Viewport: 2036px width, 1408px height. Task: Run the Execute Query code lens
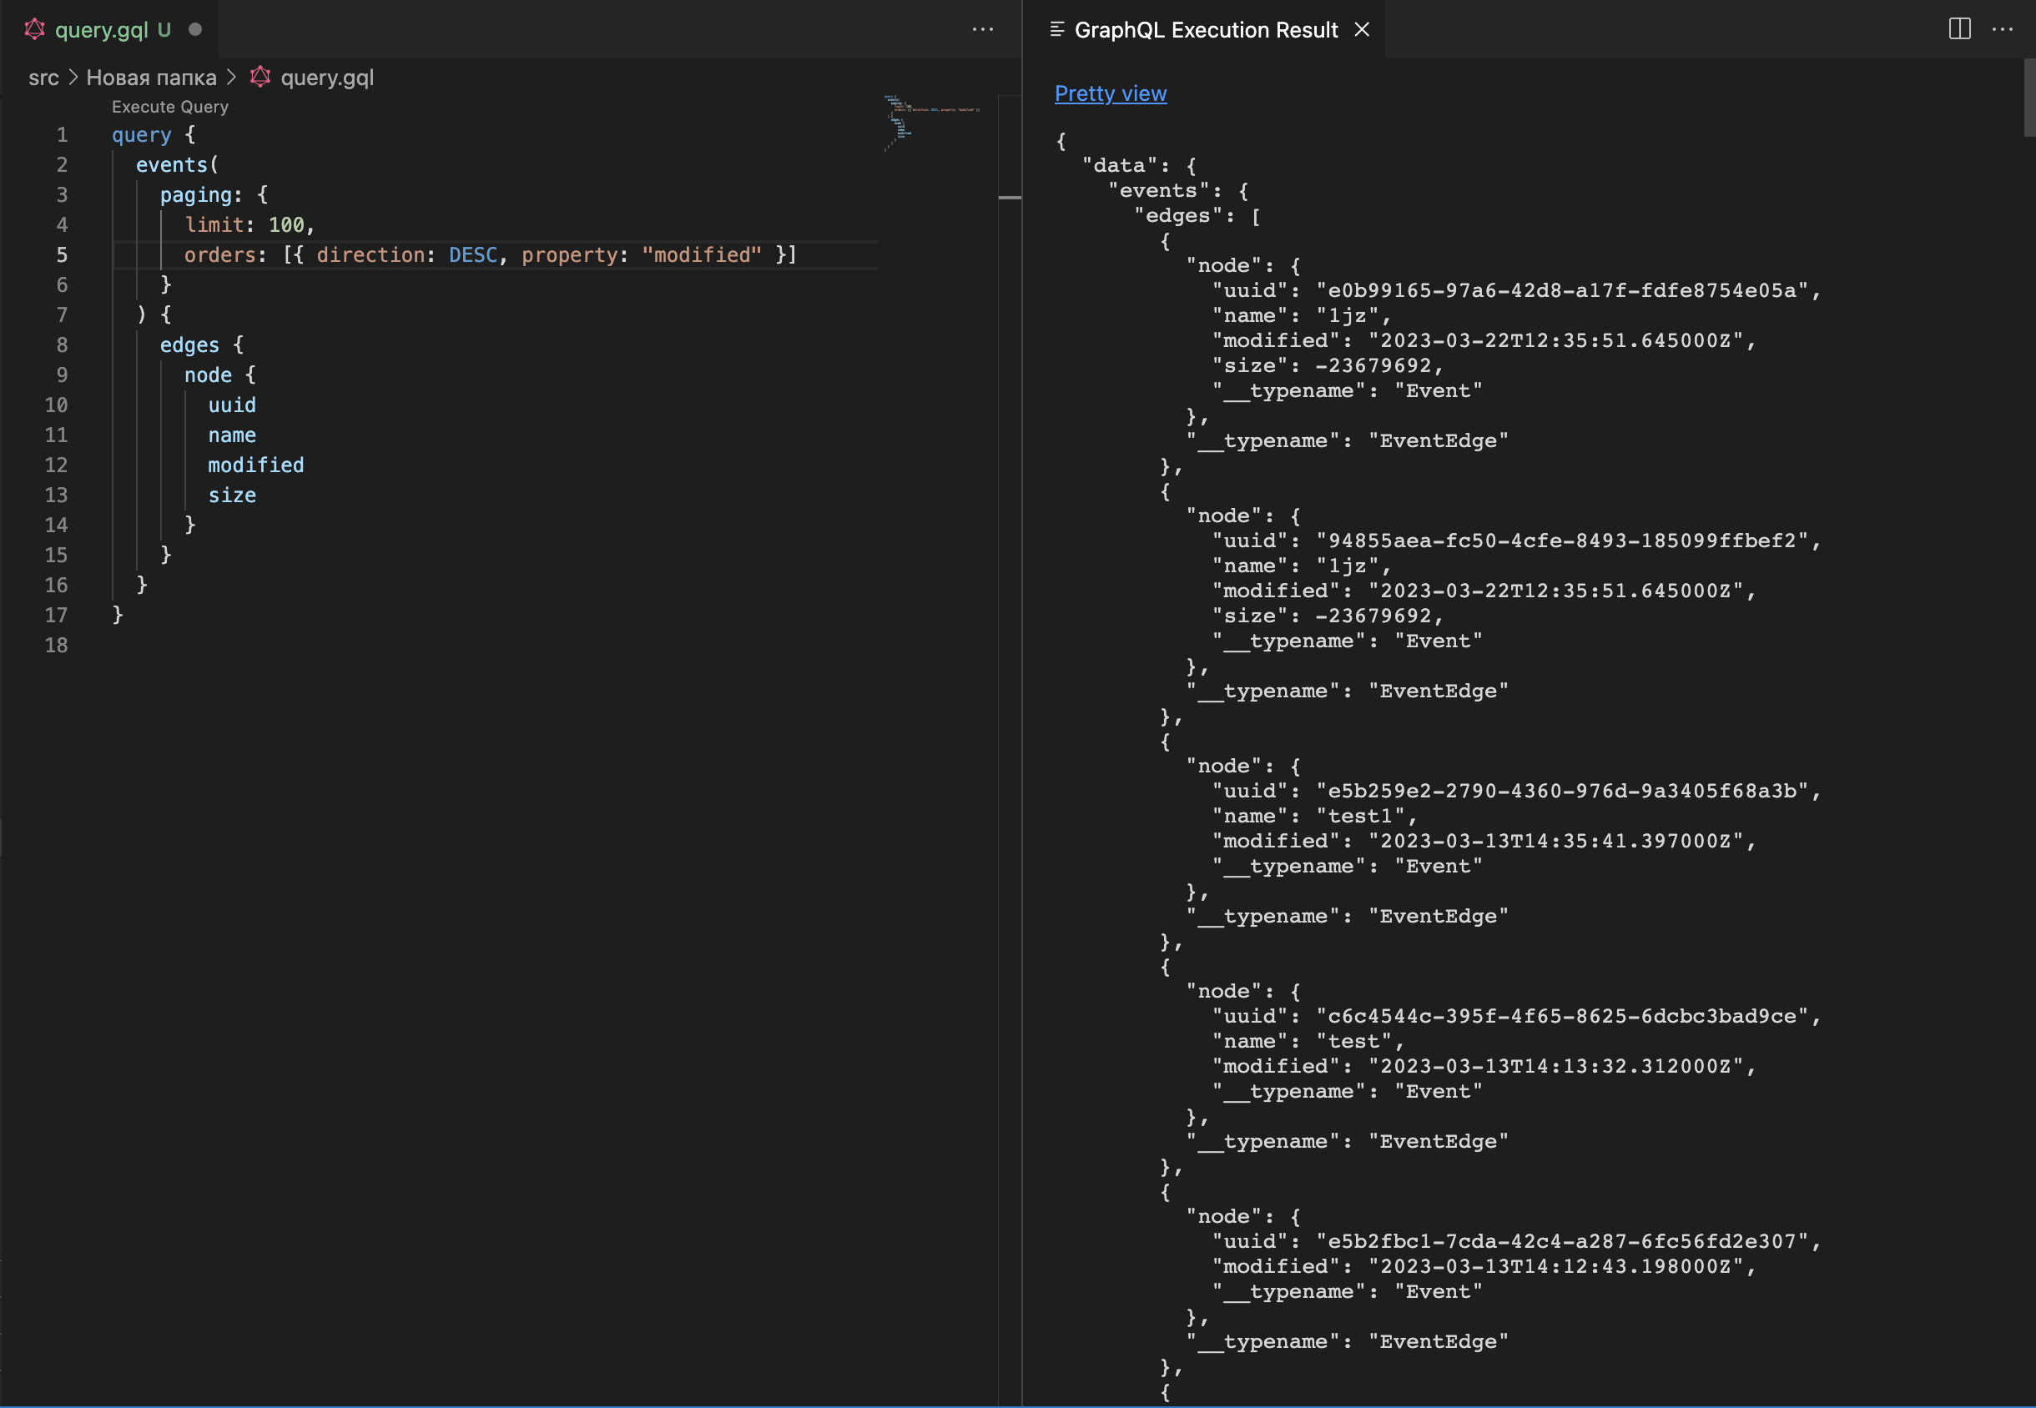[x=169, y=106]
